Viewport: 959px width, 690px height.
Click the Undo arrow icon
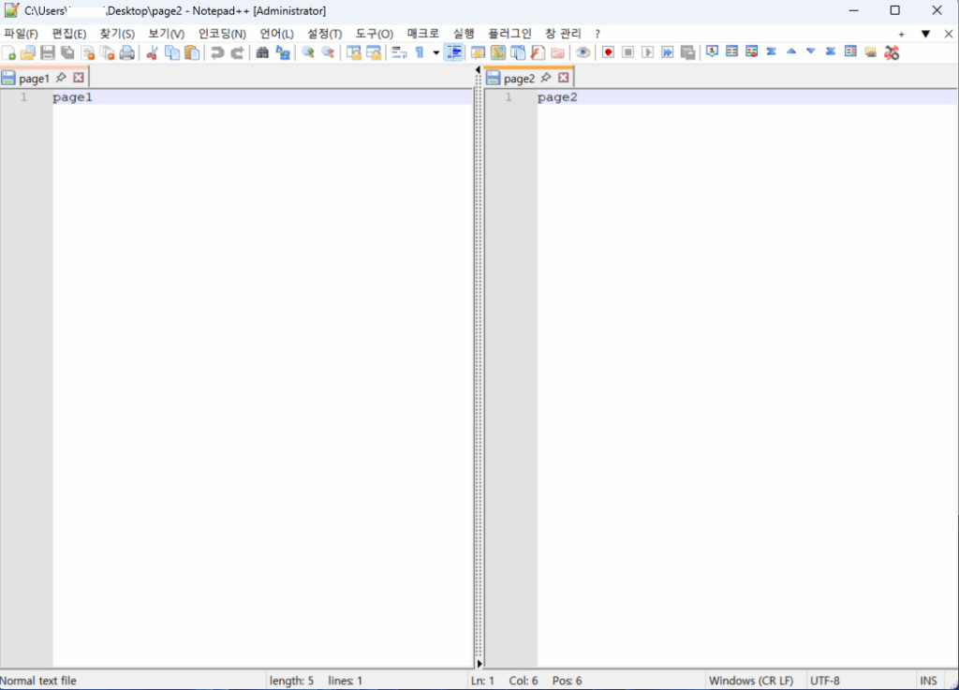pos(217,52)
